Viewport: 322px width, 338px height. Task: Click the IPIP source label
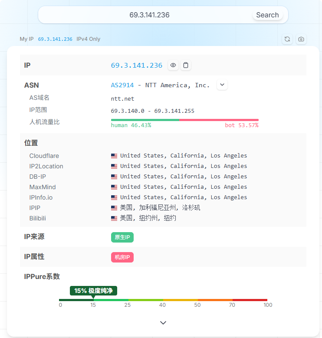click(x=35, y=208)
